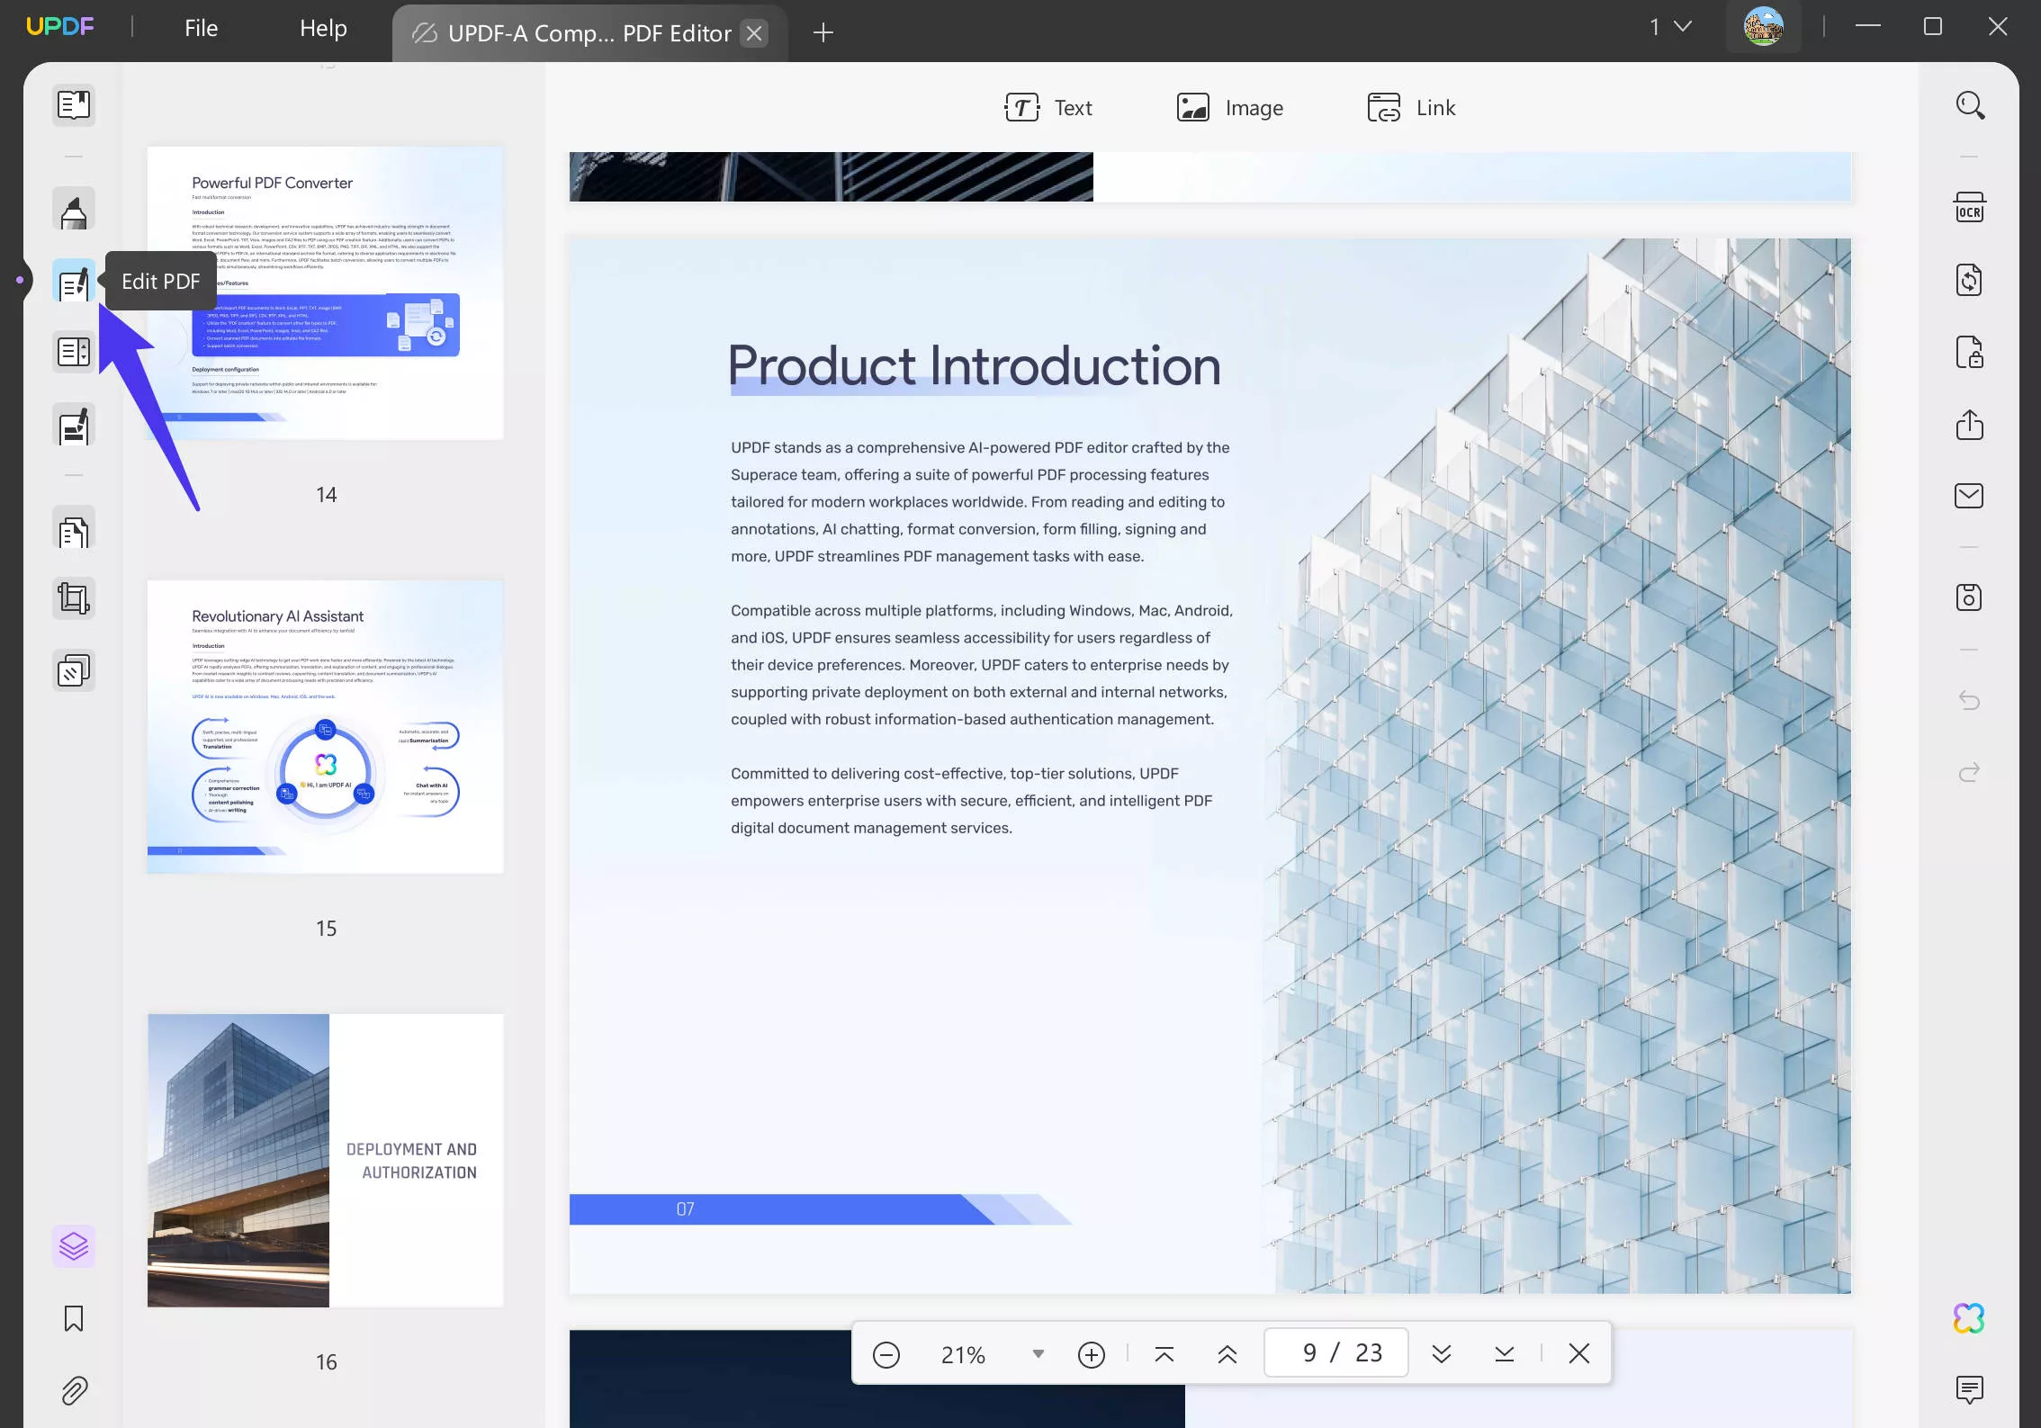Click the Edit PDF tool icon
2041x1428 pixels.
(73, 281)
